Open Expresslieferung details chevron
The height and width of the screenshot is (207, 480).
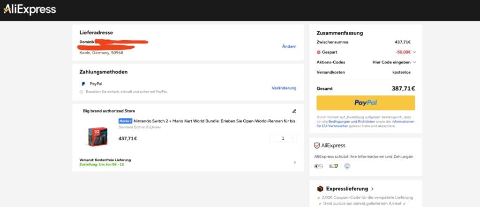point(372,189)
